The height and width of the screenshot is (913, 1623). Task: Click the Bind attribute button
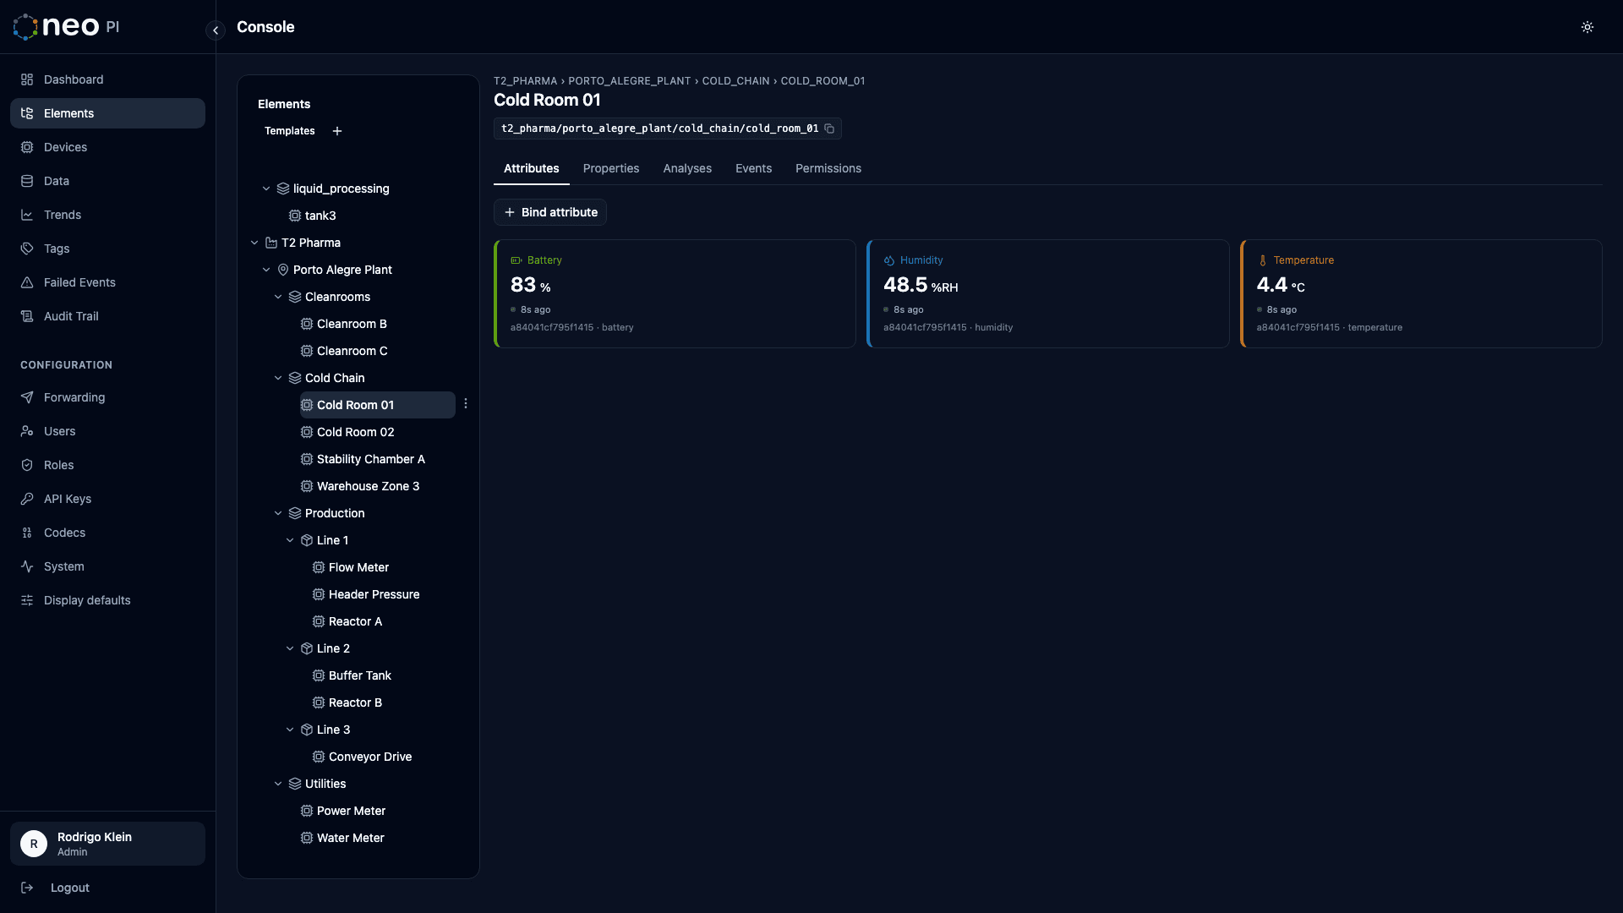point(550,212)
